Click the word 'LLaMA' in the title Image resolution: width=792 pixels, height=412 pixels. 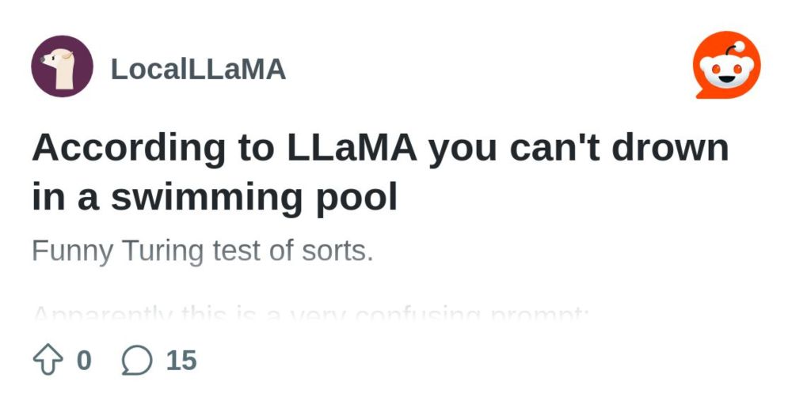[x=352, y=148]
